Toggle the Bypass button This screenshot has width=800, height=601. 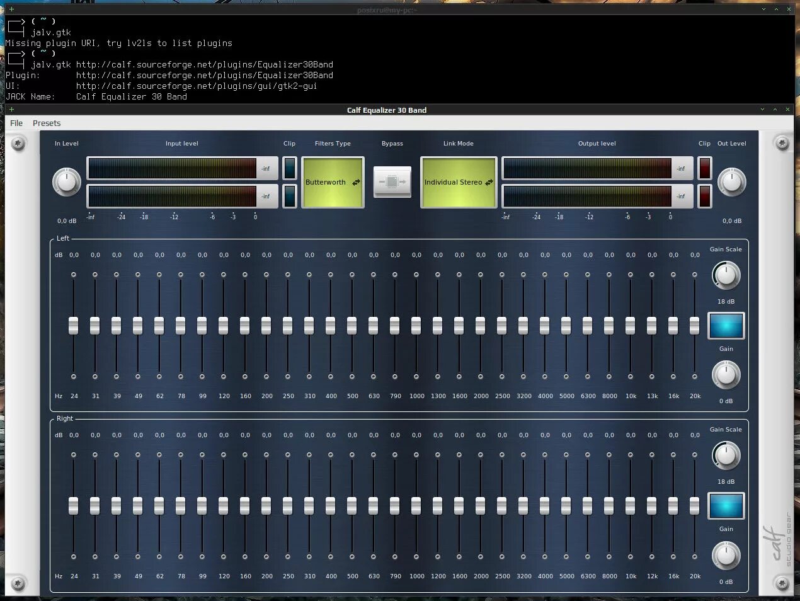392,182
